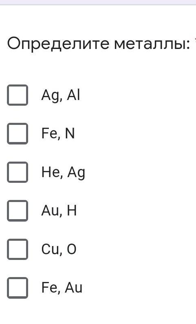
Task: Click the red required asterisk after heading
Action: (x=195, y=39)
